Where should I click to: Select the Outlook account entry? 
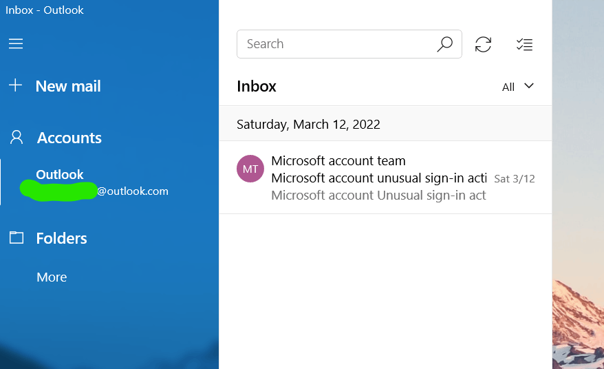[60, 175]
